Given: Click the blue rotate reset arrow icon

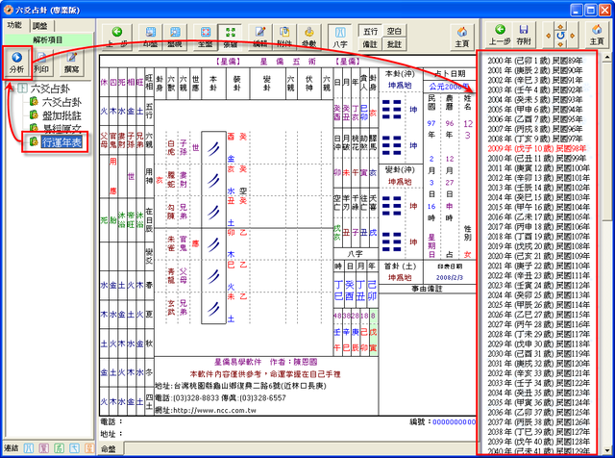Looking at the screenshot, I should (x=560, y=36).
